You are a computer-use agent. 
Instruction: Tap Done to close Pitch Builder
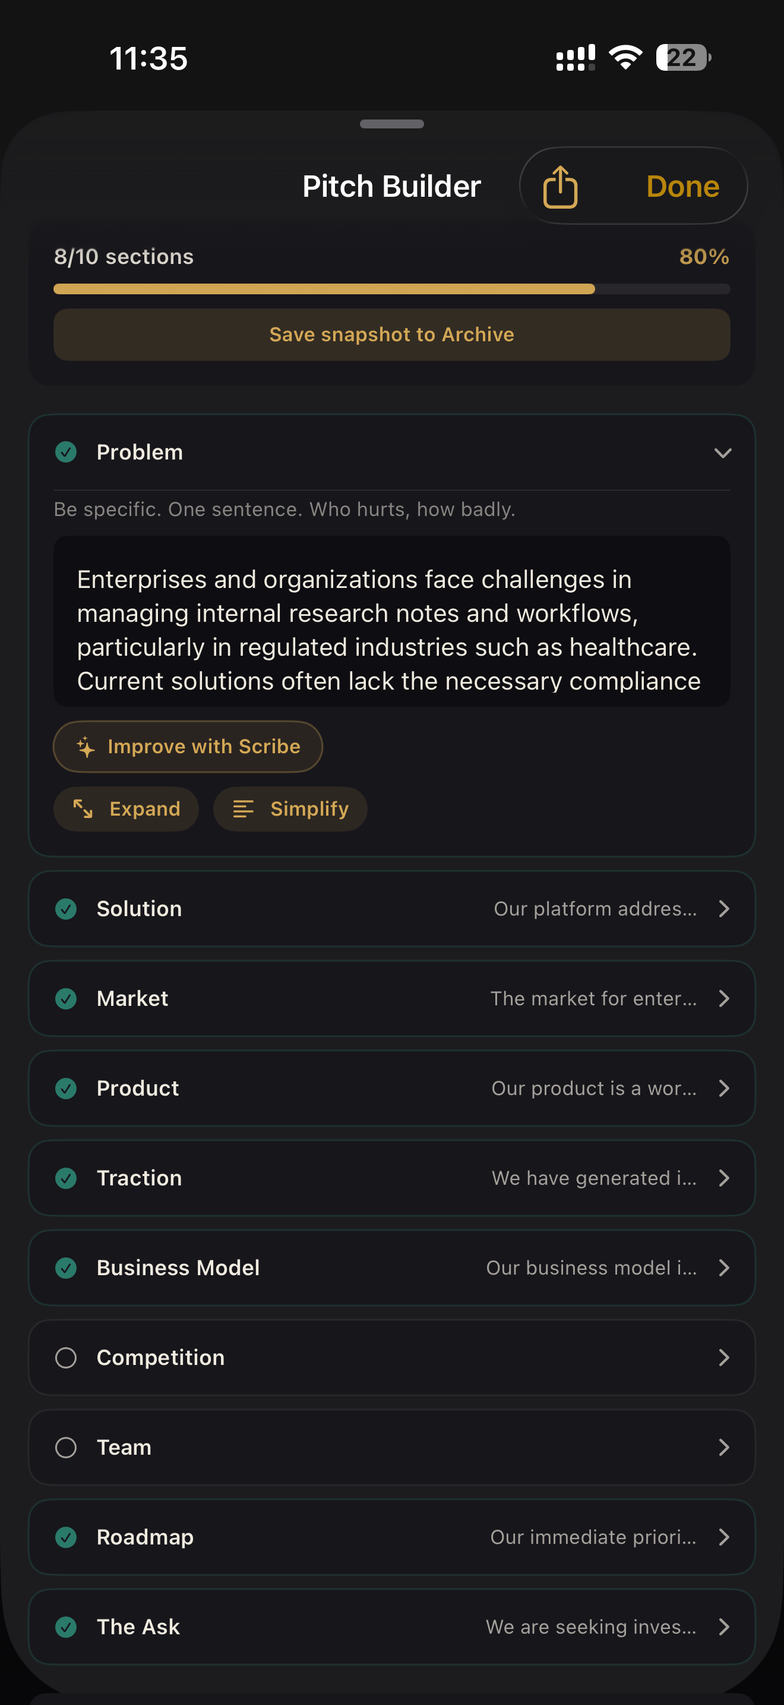coord(682,187)
